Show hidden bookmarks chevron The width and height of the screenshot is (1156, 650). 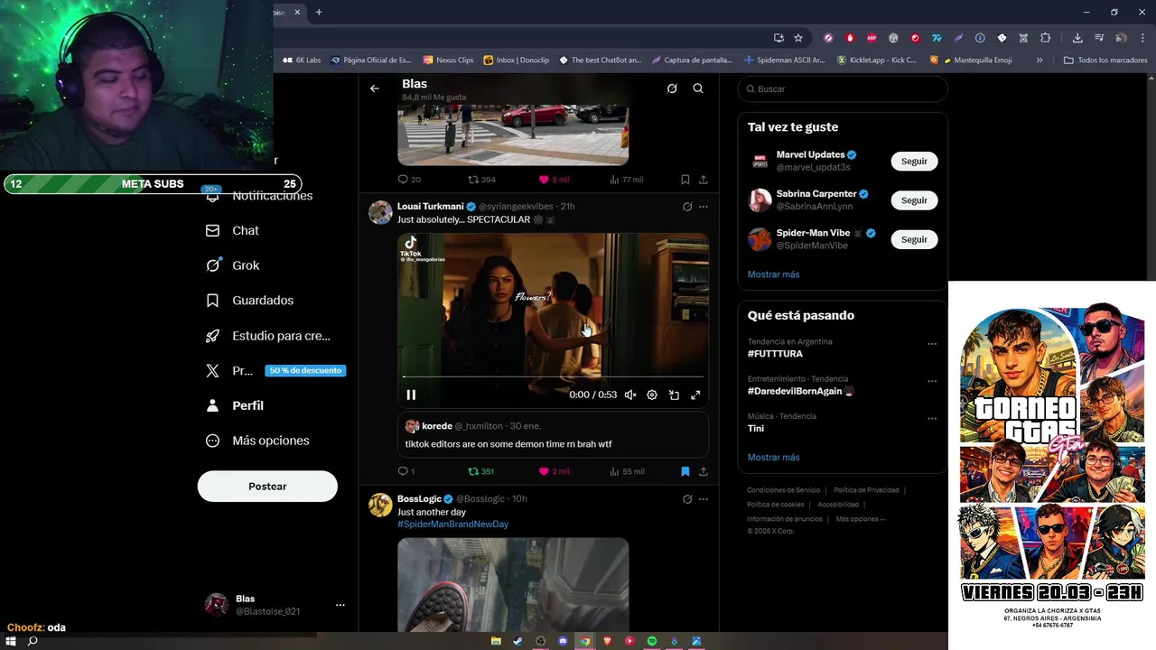[x=1039, y=60]
